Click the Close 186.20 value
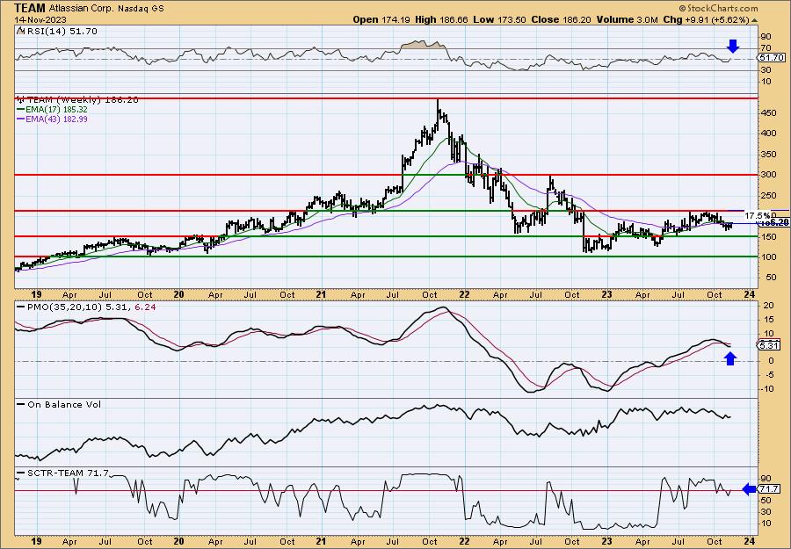Image resolution: width=791 pixels, height=549 pixels. (x=561, y=19)
